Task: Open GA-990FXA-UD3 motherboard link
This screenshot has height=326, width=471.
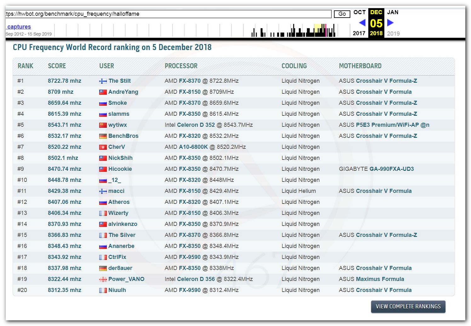Action: [x=391, y=169]
